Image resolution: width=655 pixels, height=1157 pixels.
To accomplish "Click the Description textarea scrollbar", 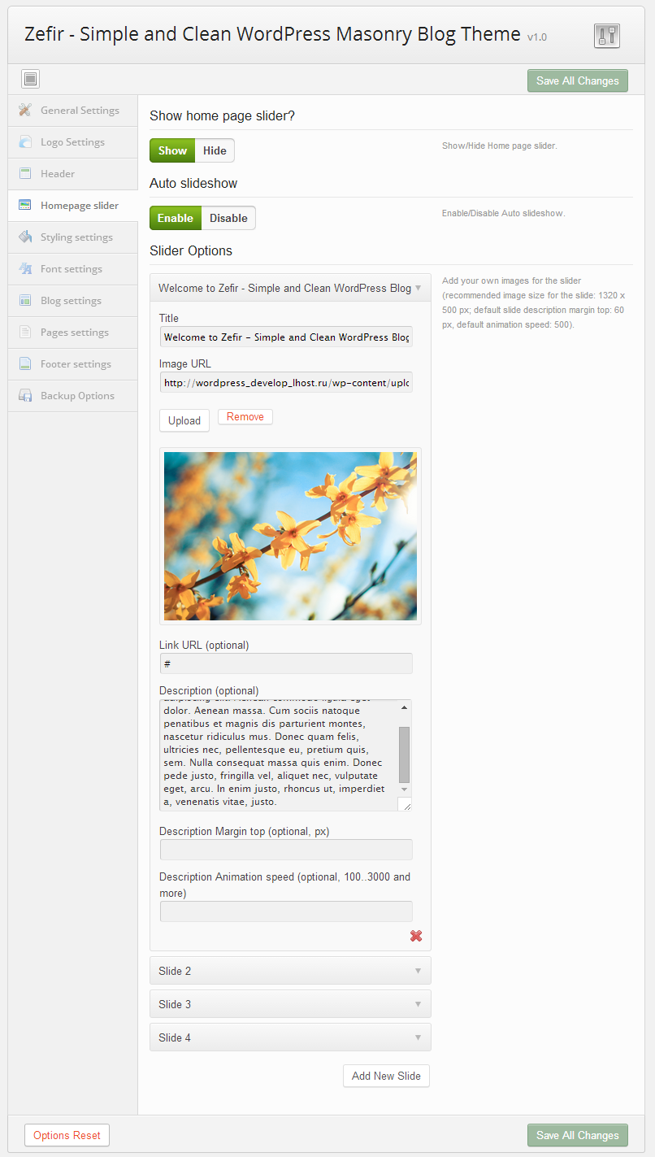I will [404, 754].
